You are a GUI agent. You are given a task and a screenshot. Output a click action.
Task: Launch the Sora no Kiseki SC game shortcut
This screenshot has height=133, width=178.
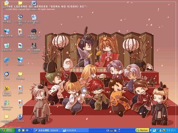34,31
